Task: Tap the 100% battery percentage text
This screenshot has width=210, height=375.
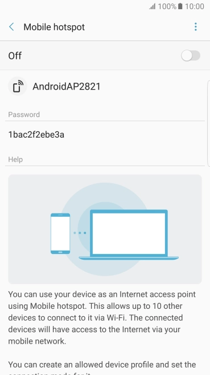Action: (x=167, y=6)
